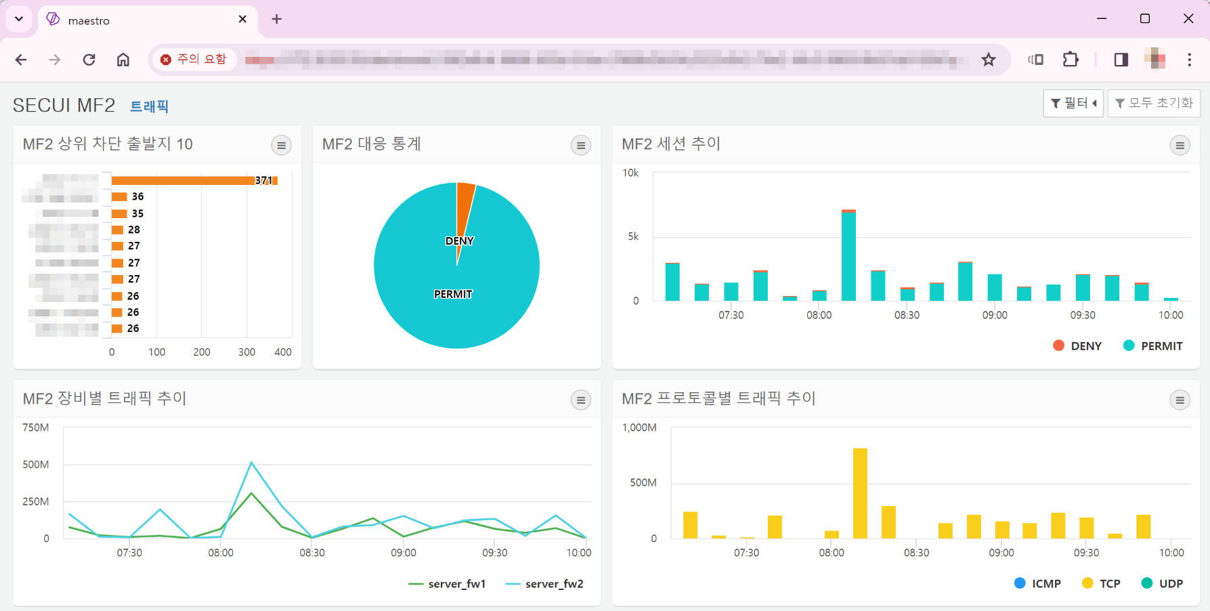Minimize the browser window

click(x=1102, y=19)
